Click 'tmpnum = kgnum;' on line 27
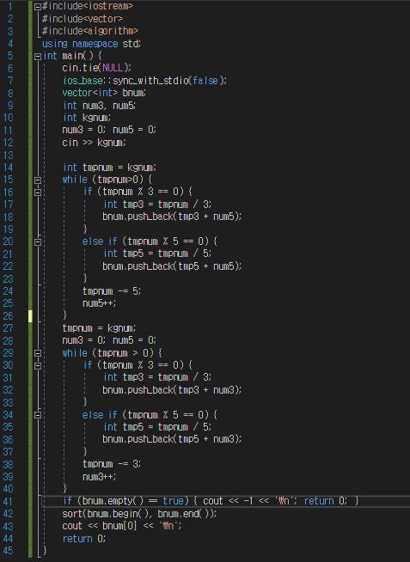 pos(99,328)
